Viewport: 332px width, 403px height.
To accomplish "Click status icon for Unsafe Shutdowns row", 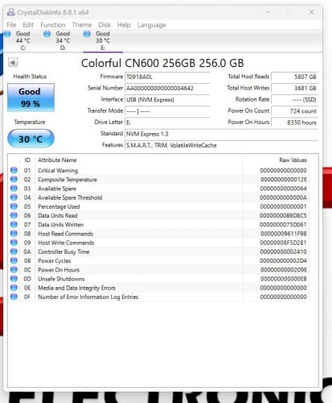I will pyautogui.click(x=14, y=279).
